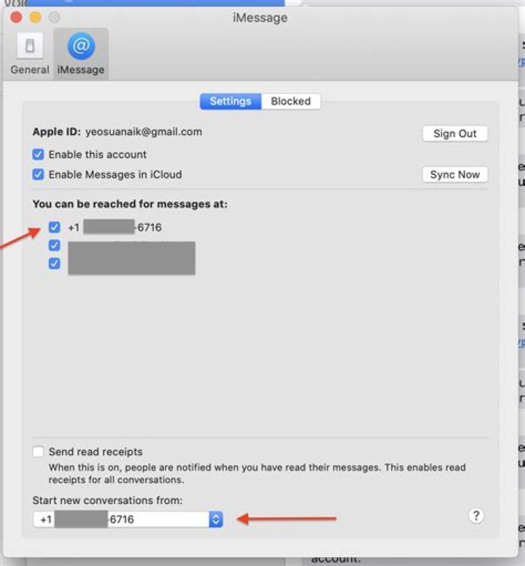Viewport: 525px width, 566px height.
Task: Click the Sync Now button
Action: point(454,174)
